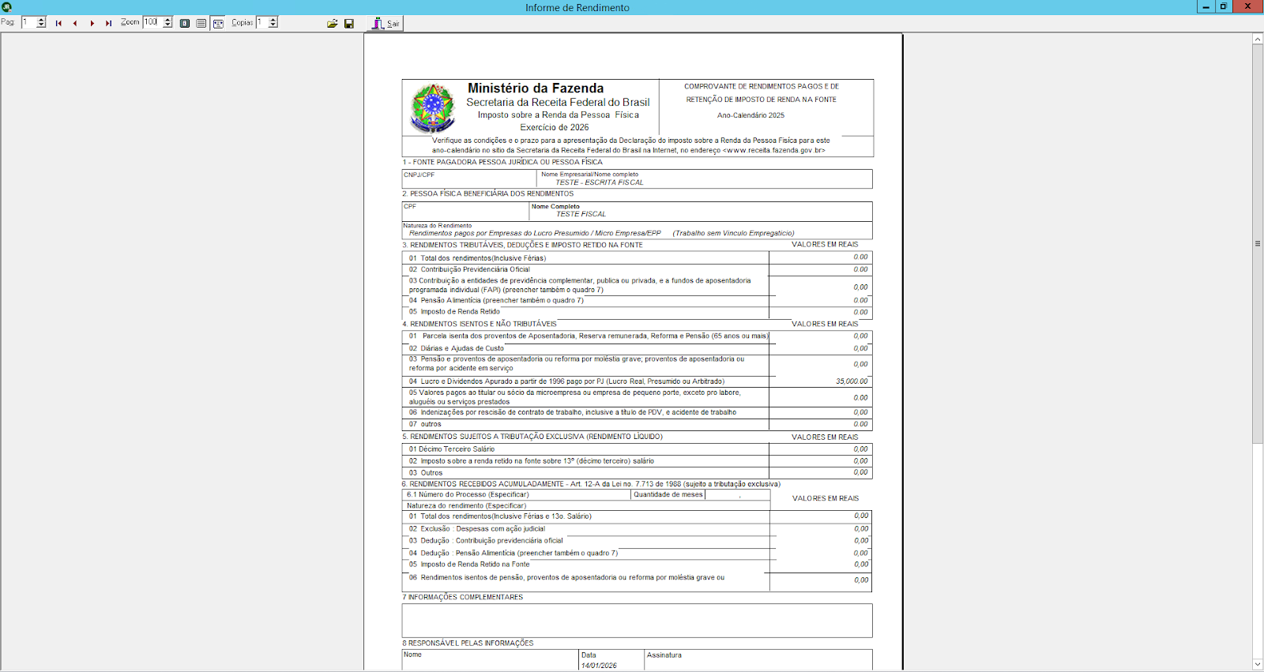Click scrollbar up arrow at top

click(1258, 39)
